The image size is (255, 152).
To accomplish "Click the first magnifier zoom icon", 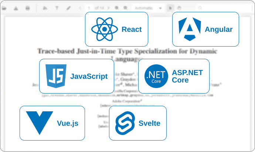I will (x=117, y=8).
